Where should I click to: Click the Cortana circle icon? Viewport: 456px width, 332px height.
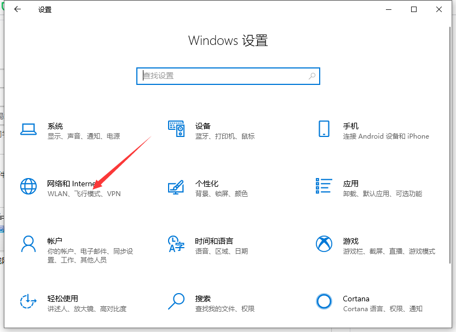[324, 301]
